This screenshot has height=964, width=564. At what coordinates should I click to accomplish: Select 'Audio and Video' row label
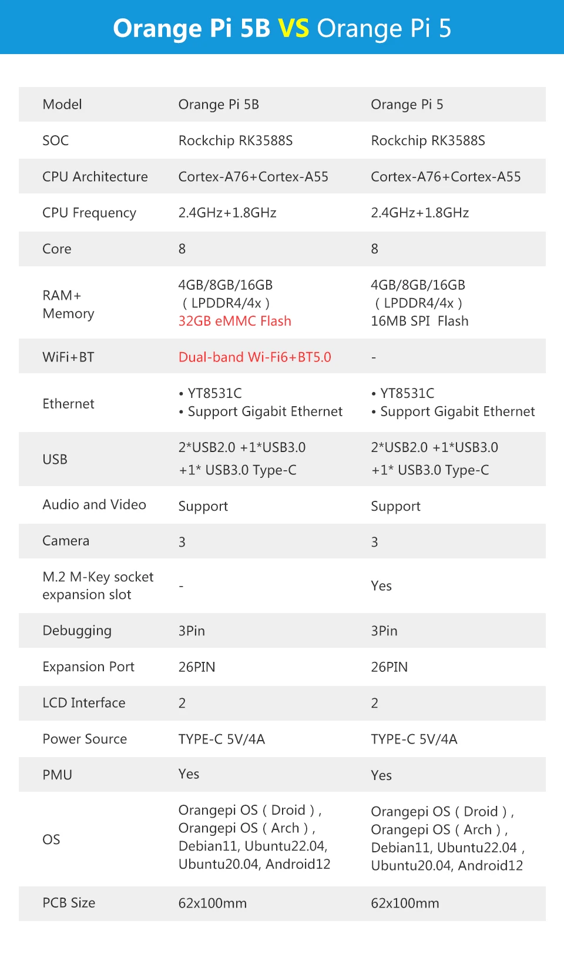tap(94, 504)
